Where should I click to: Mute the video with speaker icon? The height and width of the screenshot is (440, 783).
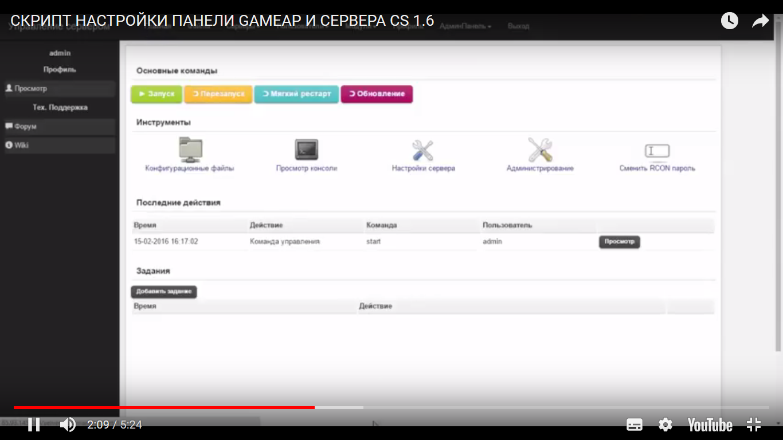pos(68,425)
